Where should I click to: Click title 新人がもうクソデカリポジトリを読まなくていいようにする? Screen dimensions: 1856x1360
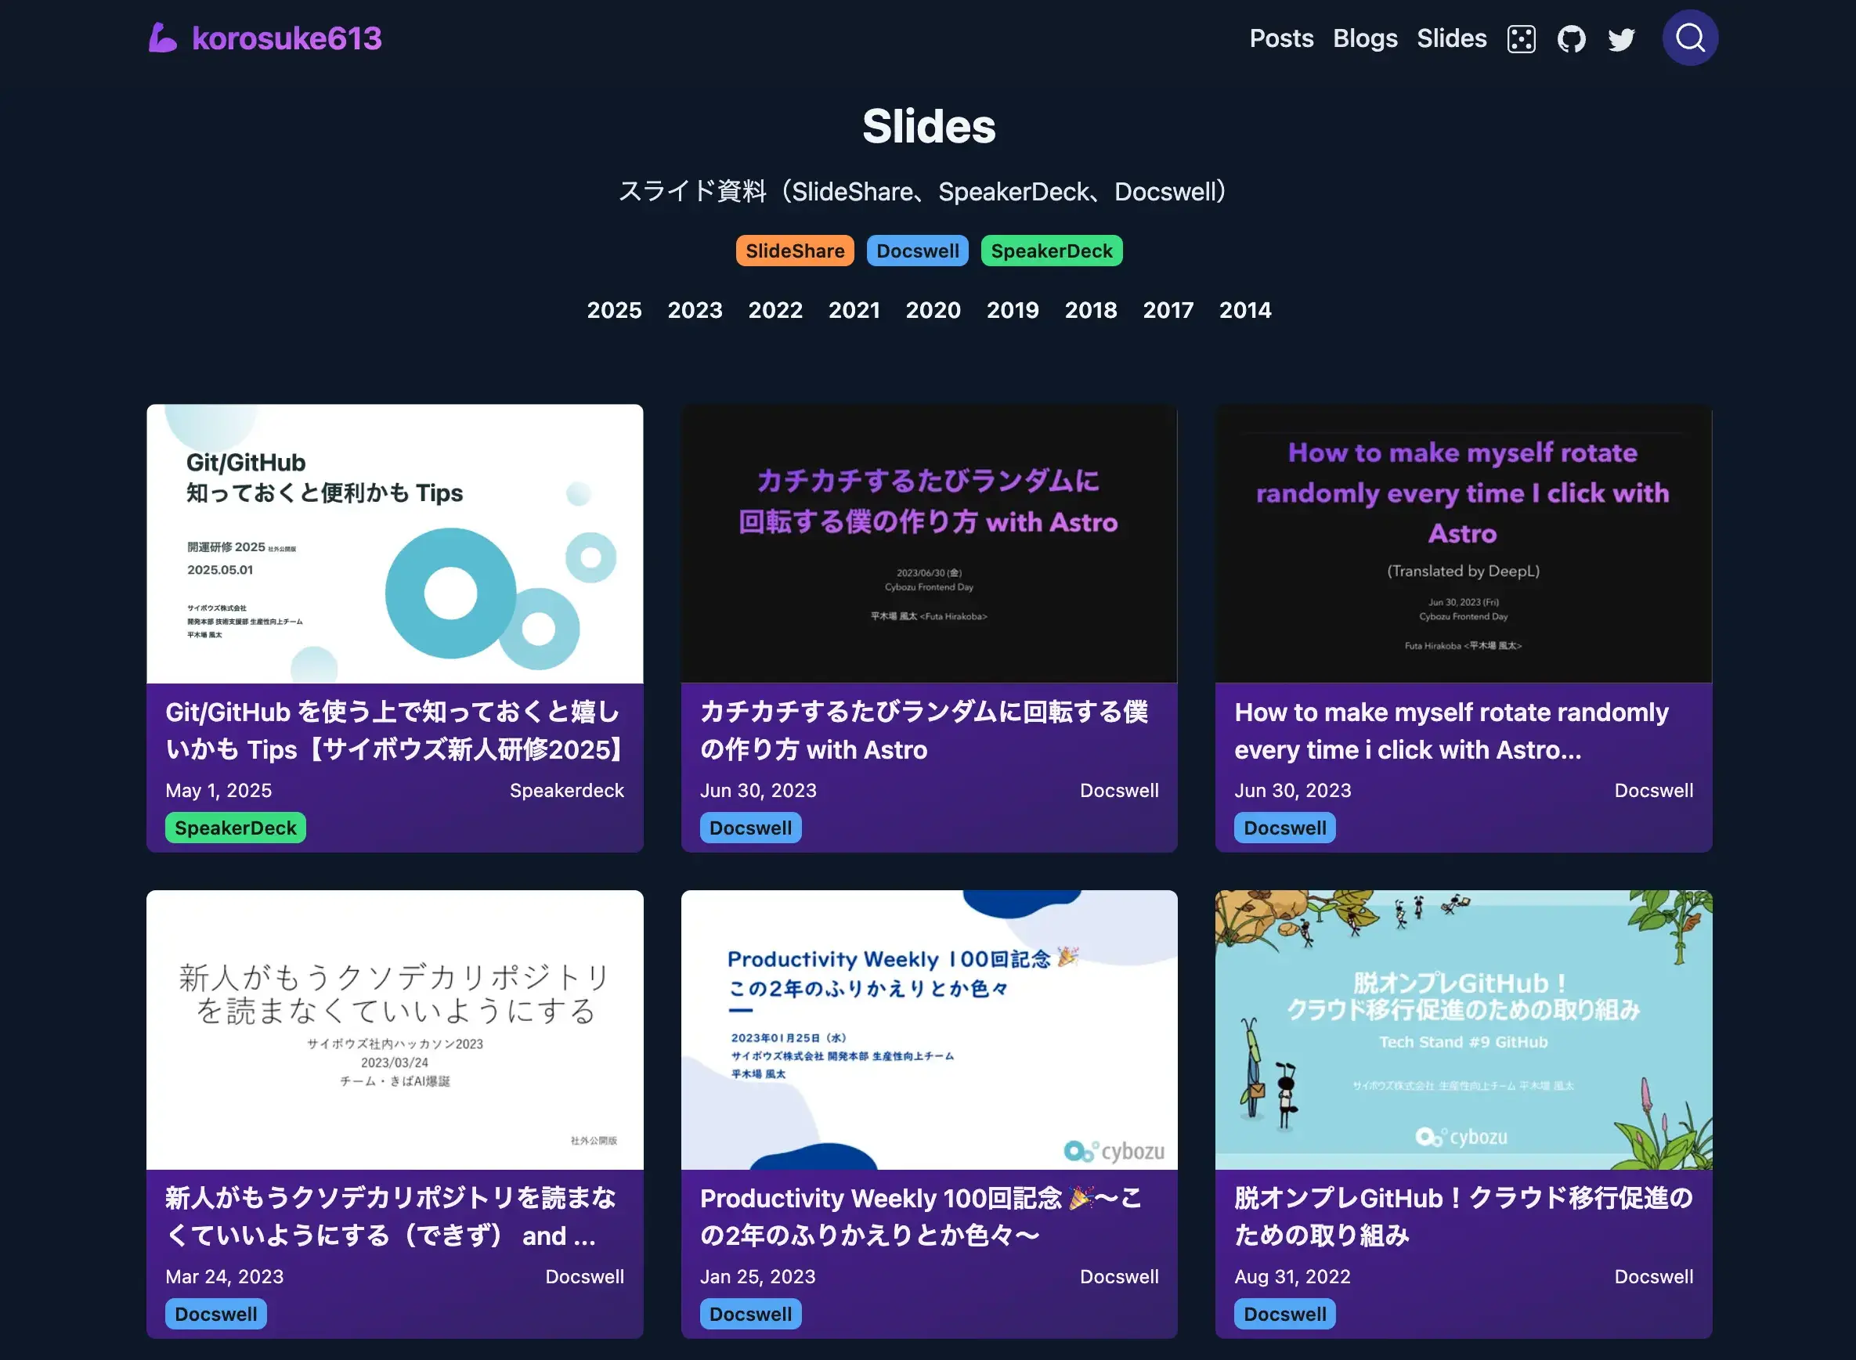pos(390,1216)
